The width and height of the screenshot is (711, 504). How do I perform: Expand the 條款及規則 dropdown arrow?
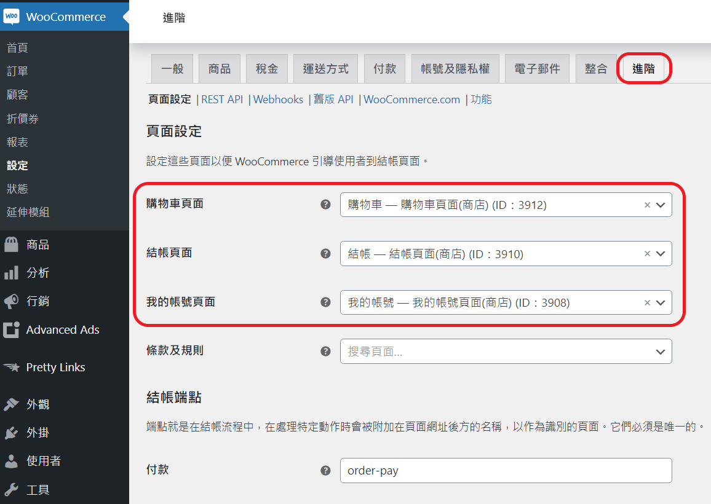coord(661,352)
